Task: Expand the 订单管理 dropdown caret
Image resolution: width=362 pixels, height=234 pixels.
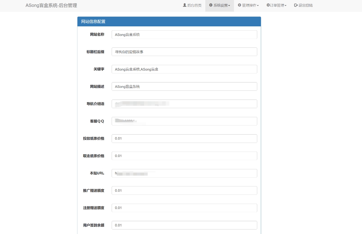Action: [x=285, y=6]
